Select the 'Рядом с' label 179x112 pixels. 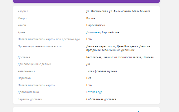(23, 11)
